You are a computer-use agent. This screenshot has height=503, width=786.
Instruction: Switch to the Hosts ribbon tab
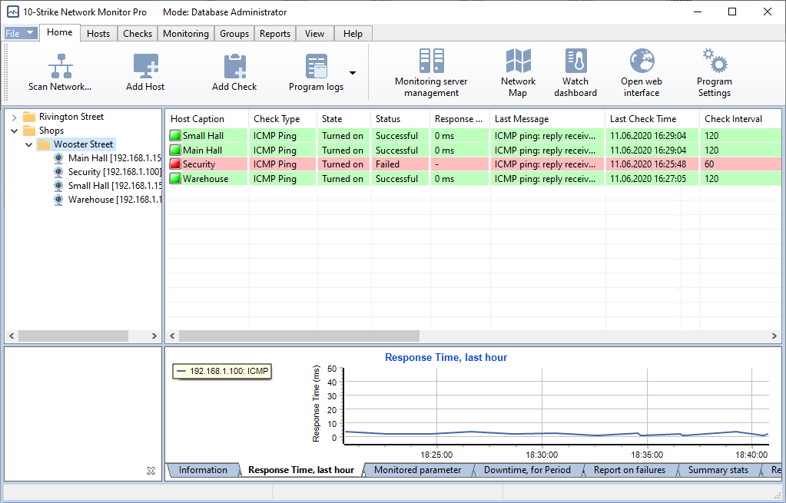[98, 34]
